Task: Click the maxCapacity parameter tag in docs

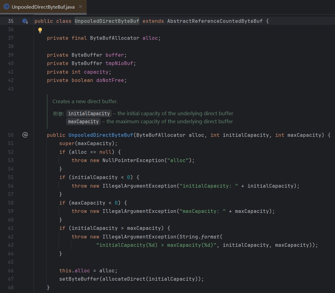Action: 83,122
